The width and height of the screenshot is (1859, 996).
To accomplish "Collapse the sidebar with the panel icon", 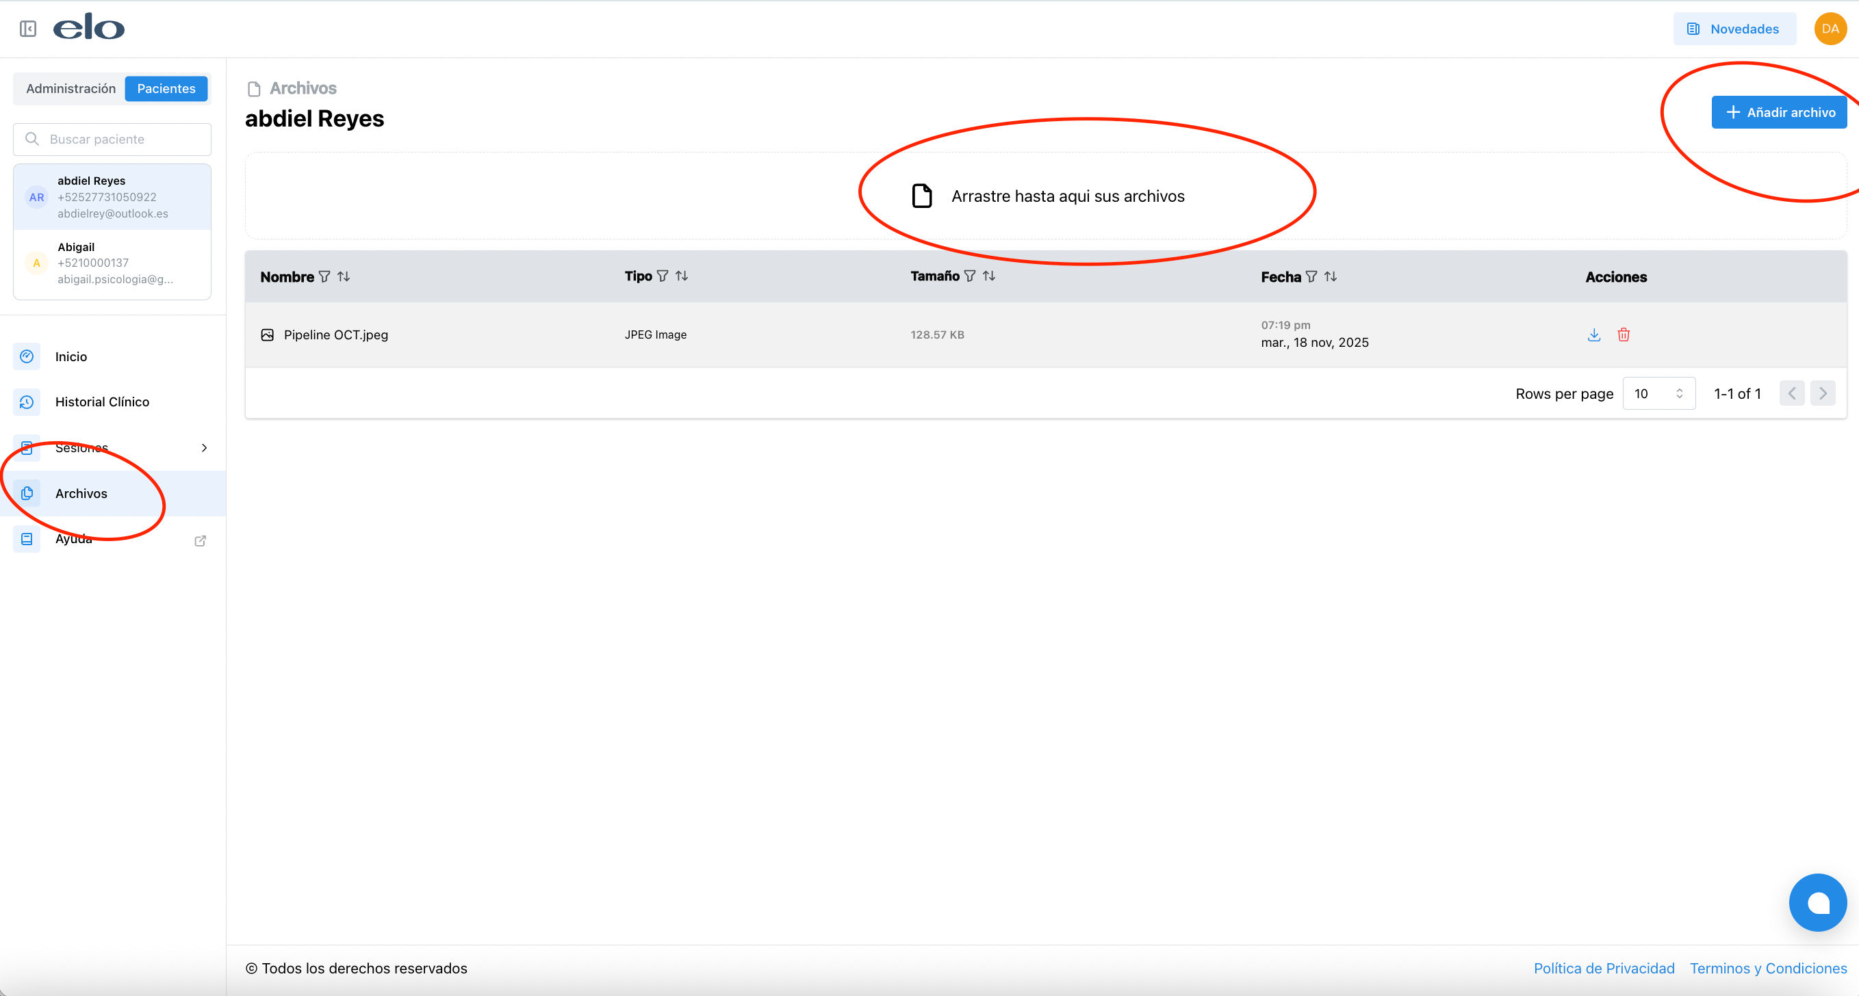I will (x=27, y=29).
